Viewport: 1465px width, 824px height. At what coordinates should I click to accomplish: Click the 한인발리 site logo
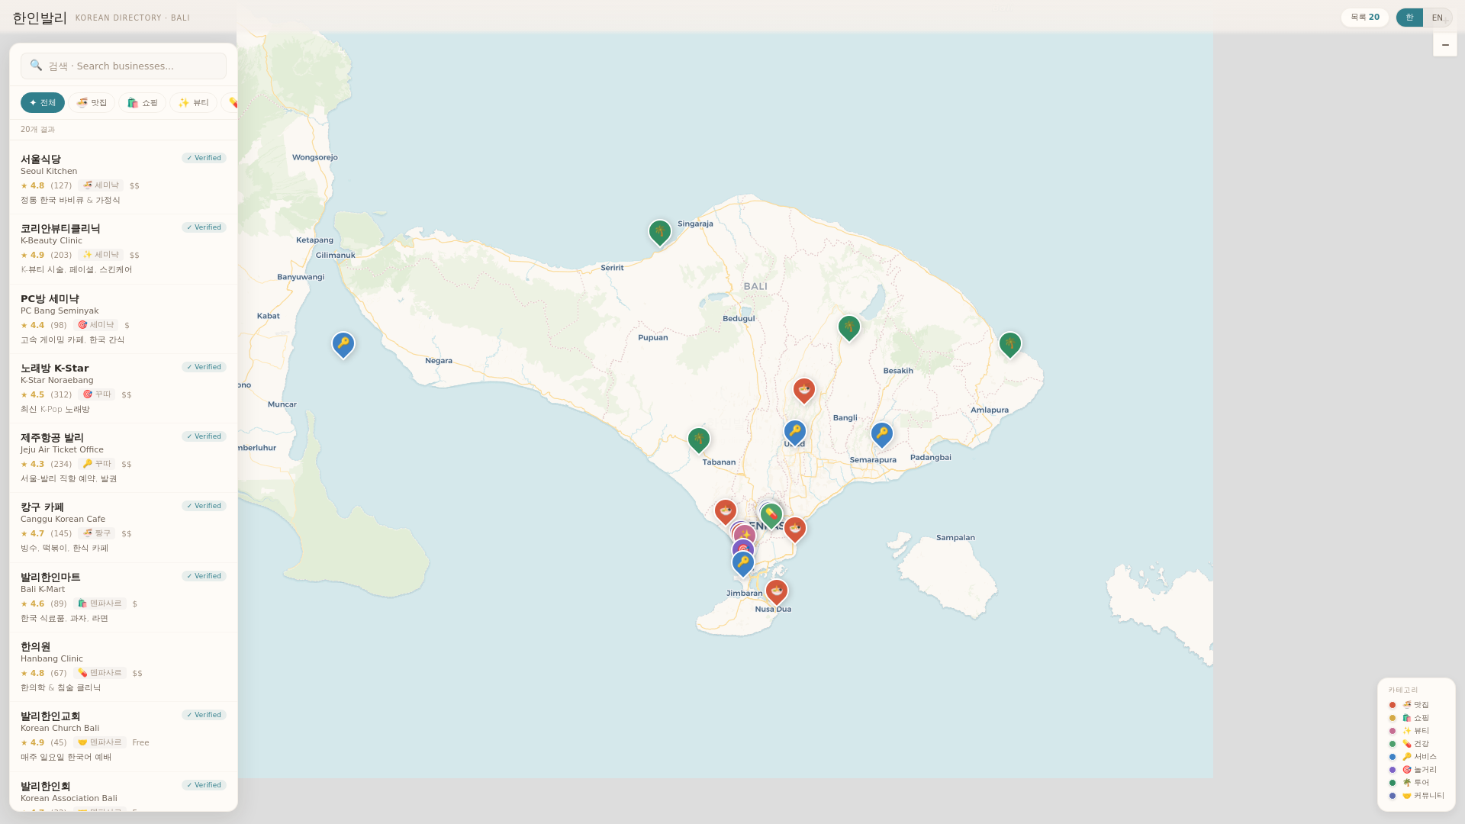[x=40, y=18]
